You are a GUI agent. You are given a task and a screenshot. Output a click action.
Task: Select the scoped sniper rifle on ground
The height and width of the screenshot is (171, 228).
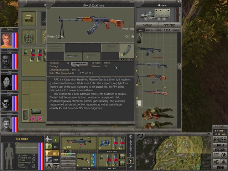pyautogui.click(x=151, y=93)
